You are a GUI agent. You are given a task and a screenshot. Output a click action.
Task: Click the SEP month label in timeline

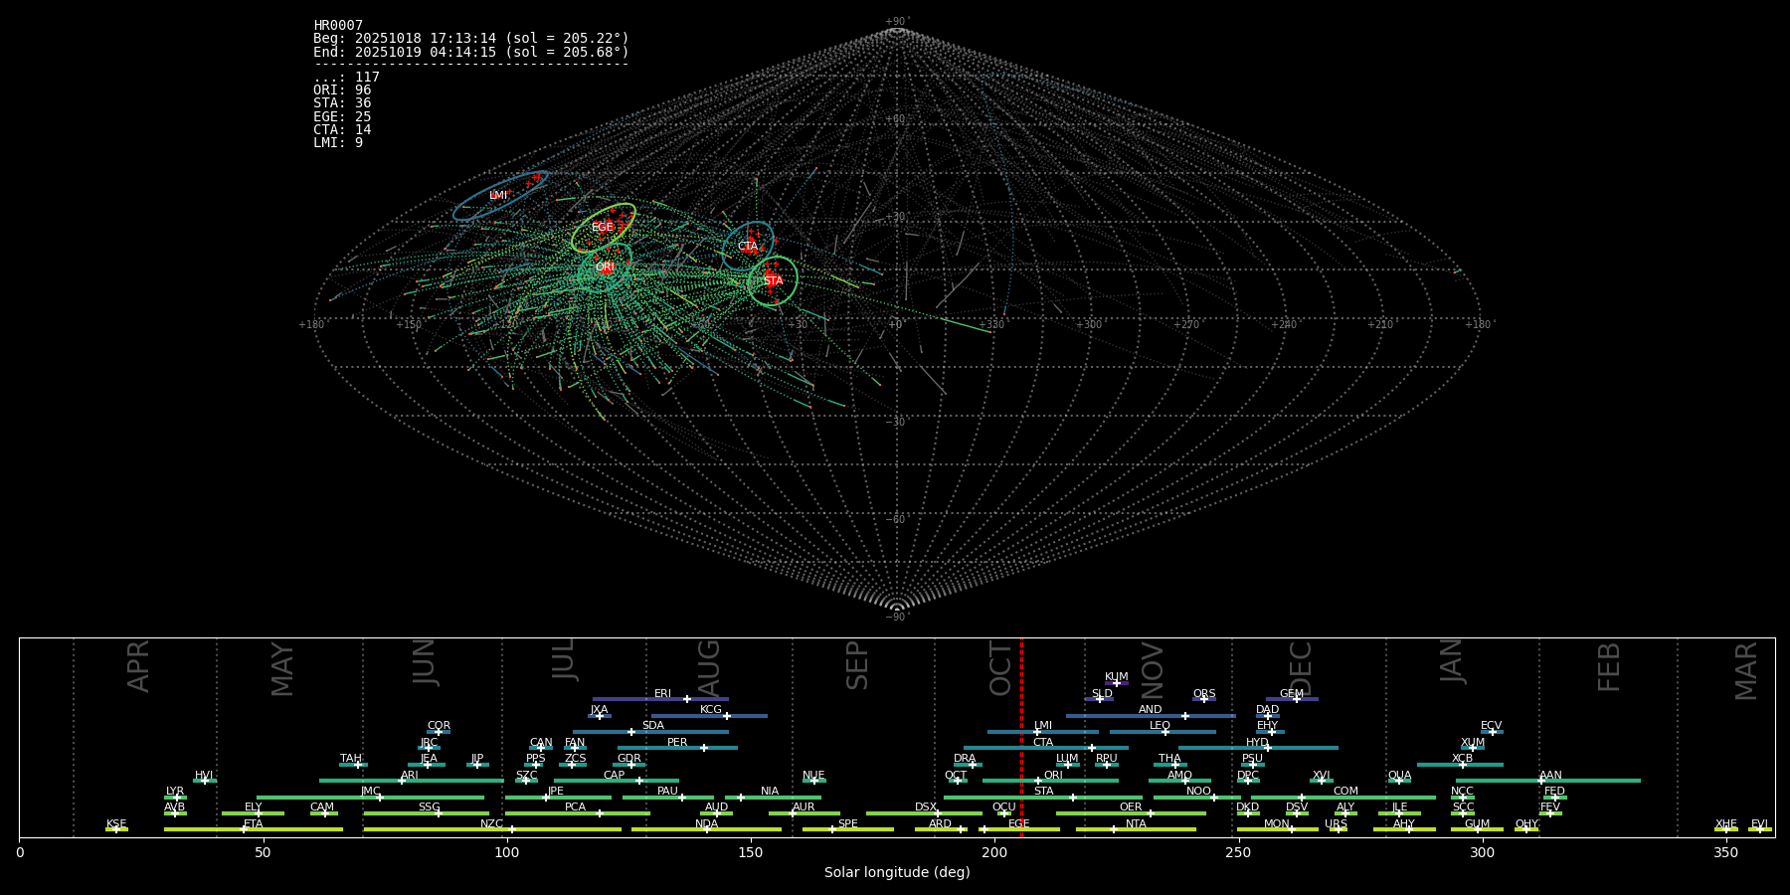[x=857, y=665]
